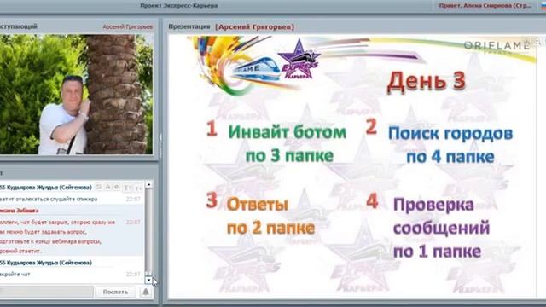The width and height of the screenshot is (546, 307).
Task: Click the 'ступающий' speaker panel title
Action: coord(19,26)
